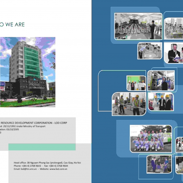Image resolution: width=183 pixels, height=183 pixels.
Task: Open the photo of five men in hard hats
Action: (136, 83)
